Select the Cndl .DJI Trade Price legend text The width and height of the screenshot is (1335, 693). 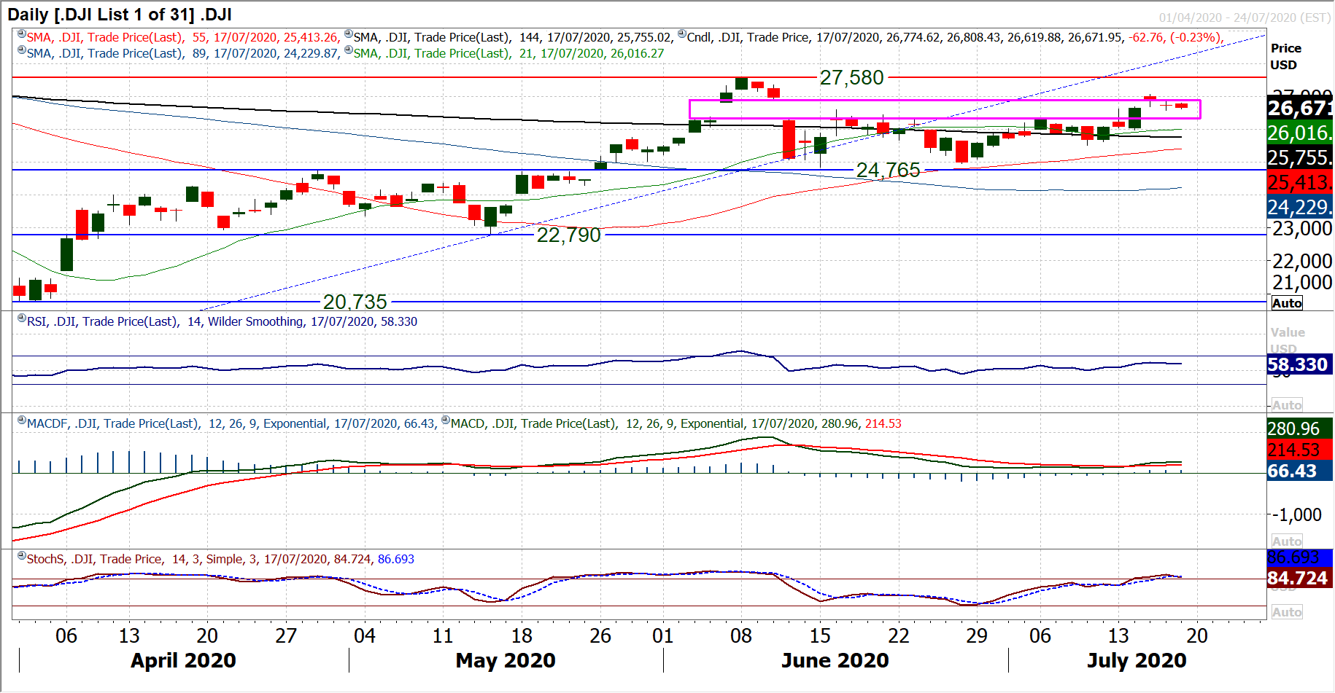(x=955, y=37)
